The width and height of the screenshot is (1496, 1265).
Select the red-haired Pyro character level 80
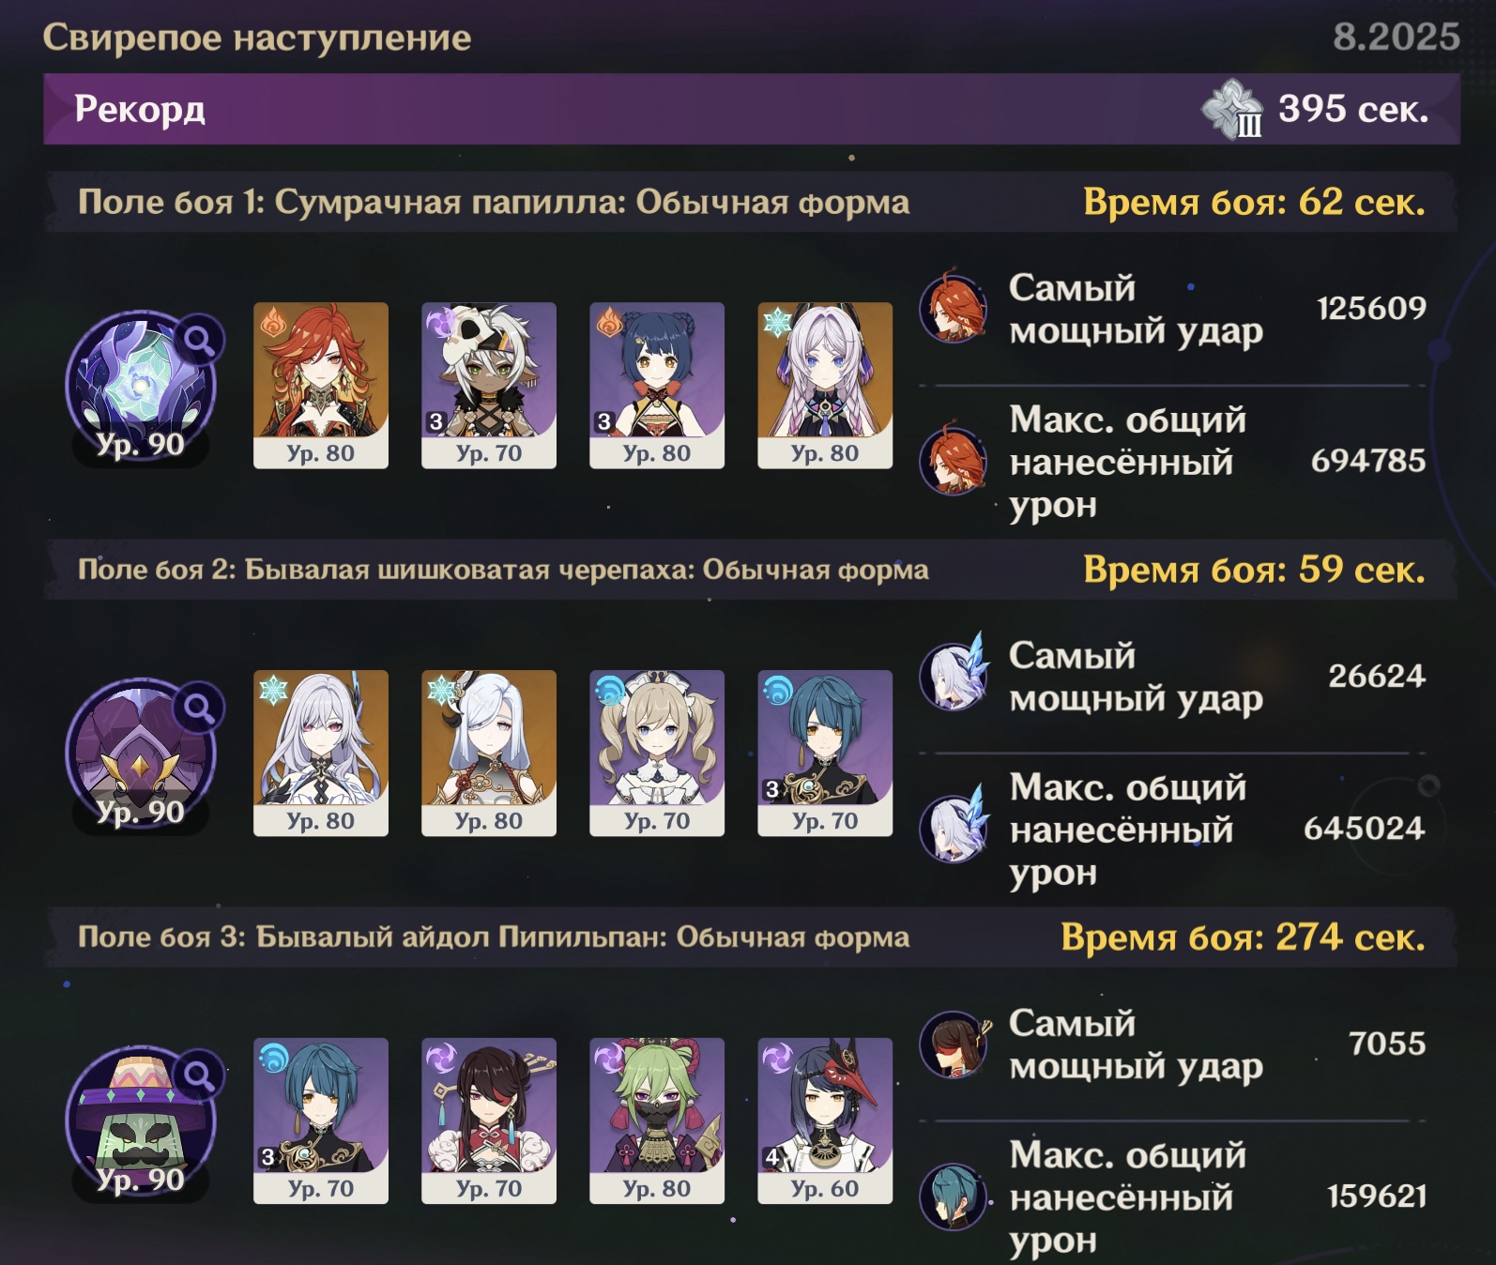click(x=321, y=385)
